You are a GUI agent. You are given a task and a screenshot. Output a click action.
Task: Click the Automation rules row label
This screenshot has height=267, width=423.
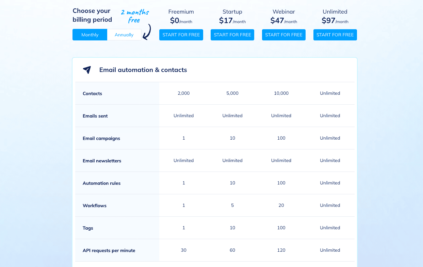point(101,183)
